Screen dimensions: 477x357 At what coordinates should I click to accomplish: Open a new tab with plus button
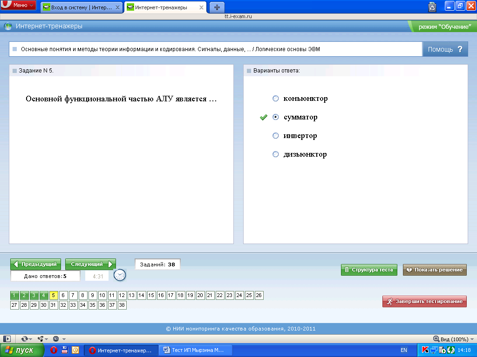(x=217, y=7)
